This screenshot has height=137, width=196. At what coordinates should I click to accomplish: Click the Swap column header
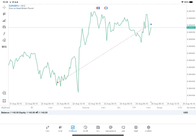tap(160, 108)
